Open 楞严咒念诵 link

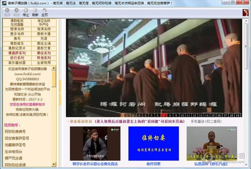(x=14, y=158)
